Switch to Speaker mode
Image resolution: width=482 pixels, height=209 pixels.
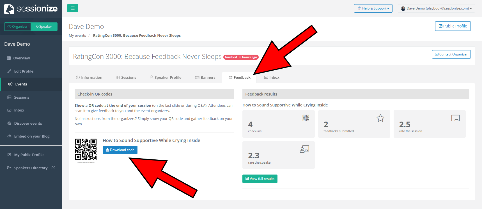coord(44,27)
